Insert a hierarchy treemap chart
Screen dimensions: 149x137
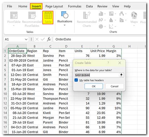[x=111, y=13]
